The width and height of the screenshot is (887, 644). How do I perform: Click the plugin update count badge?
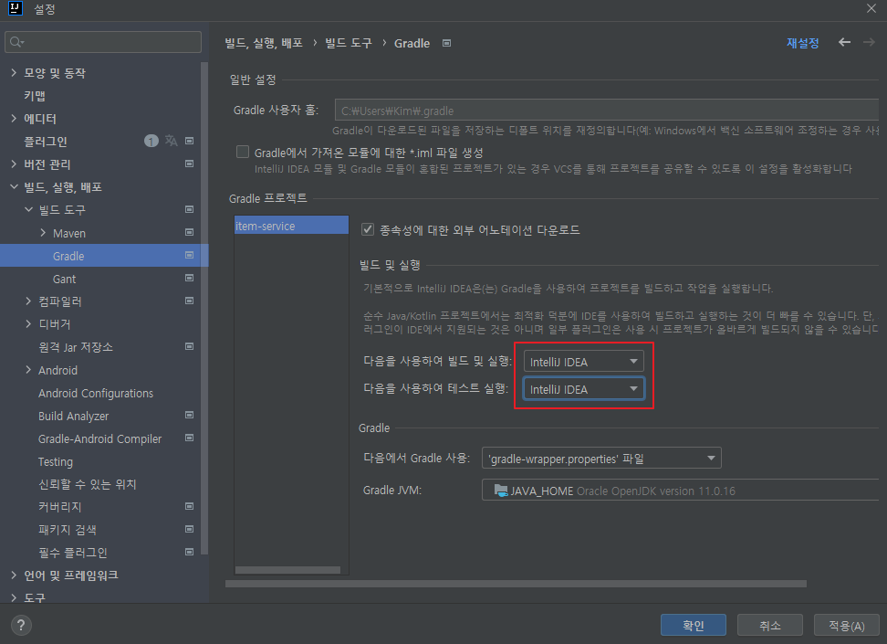[x=151, y=141]
